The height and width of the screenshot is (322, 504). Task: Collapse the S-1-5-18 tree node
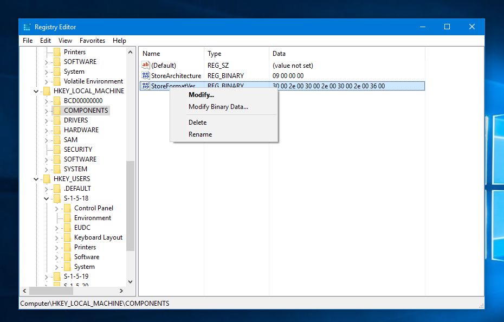[x=47, y=198]
